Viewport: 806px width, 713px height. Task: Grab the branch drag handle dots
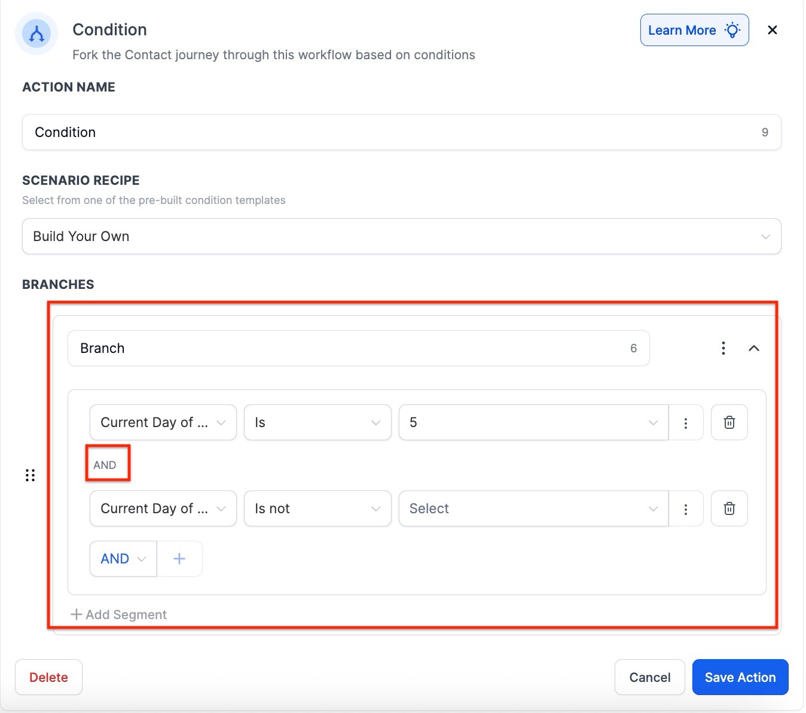30,475
